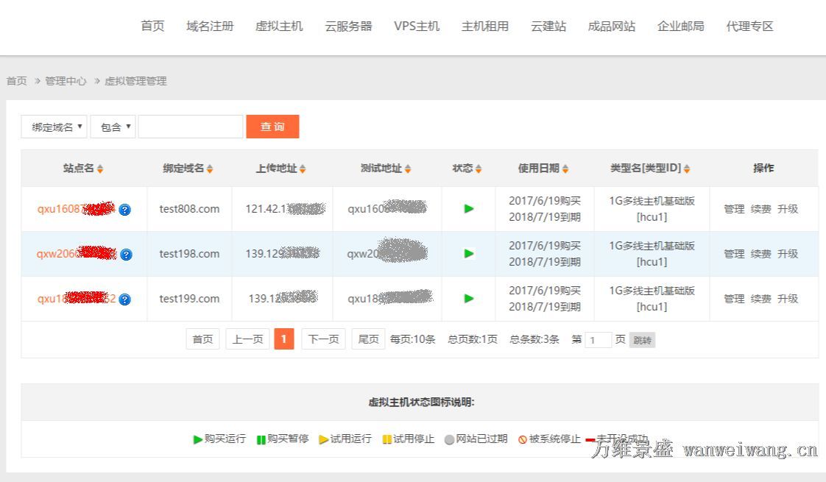Go to 首页 in top navigation
Viewport: 826px width, 482px height.
153,26
